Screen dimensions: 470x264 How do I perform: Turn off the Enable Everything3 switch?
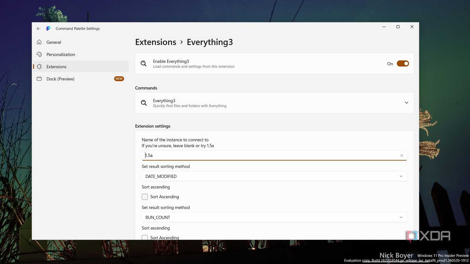tap(403, 63)
